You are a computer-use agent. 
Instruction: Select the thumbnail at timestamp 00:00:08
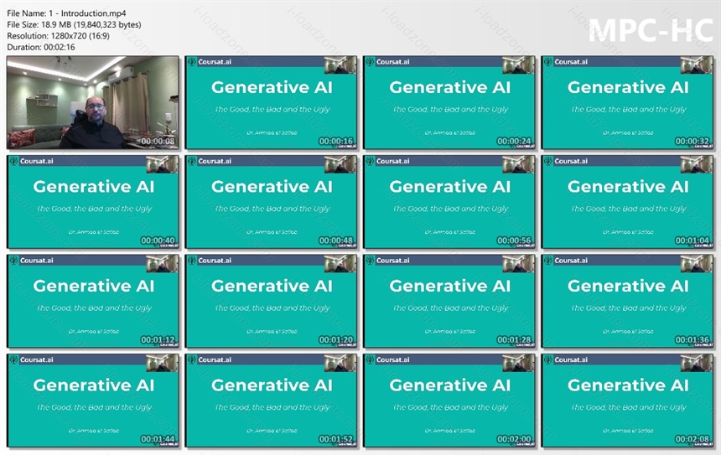93,102
